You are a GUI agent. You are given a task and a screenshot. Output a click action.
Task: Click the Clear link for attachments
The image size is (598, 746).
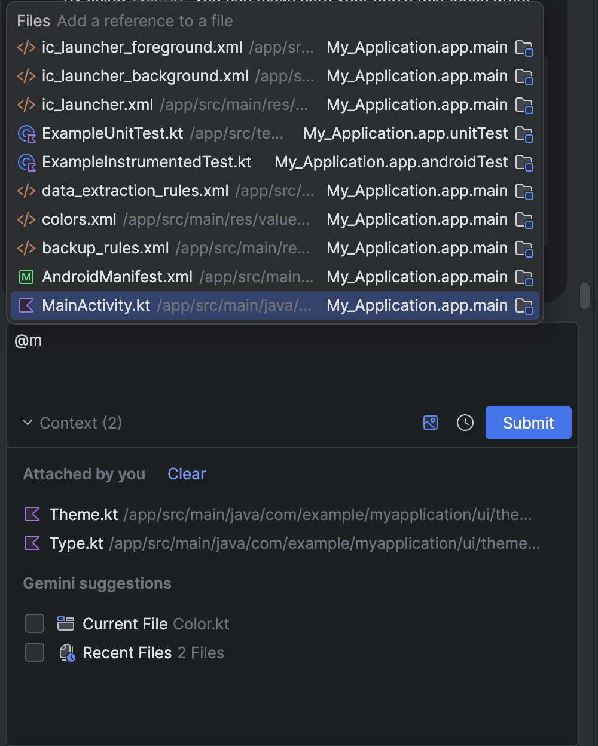click(x=187, y=474)
